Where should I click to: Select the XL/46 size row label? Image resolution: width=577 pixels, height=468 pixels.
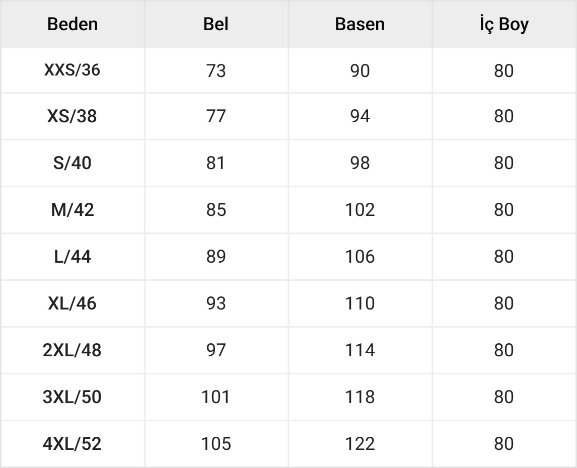point(73,303)
